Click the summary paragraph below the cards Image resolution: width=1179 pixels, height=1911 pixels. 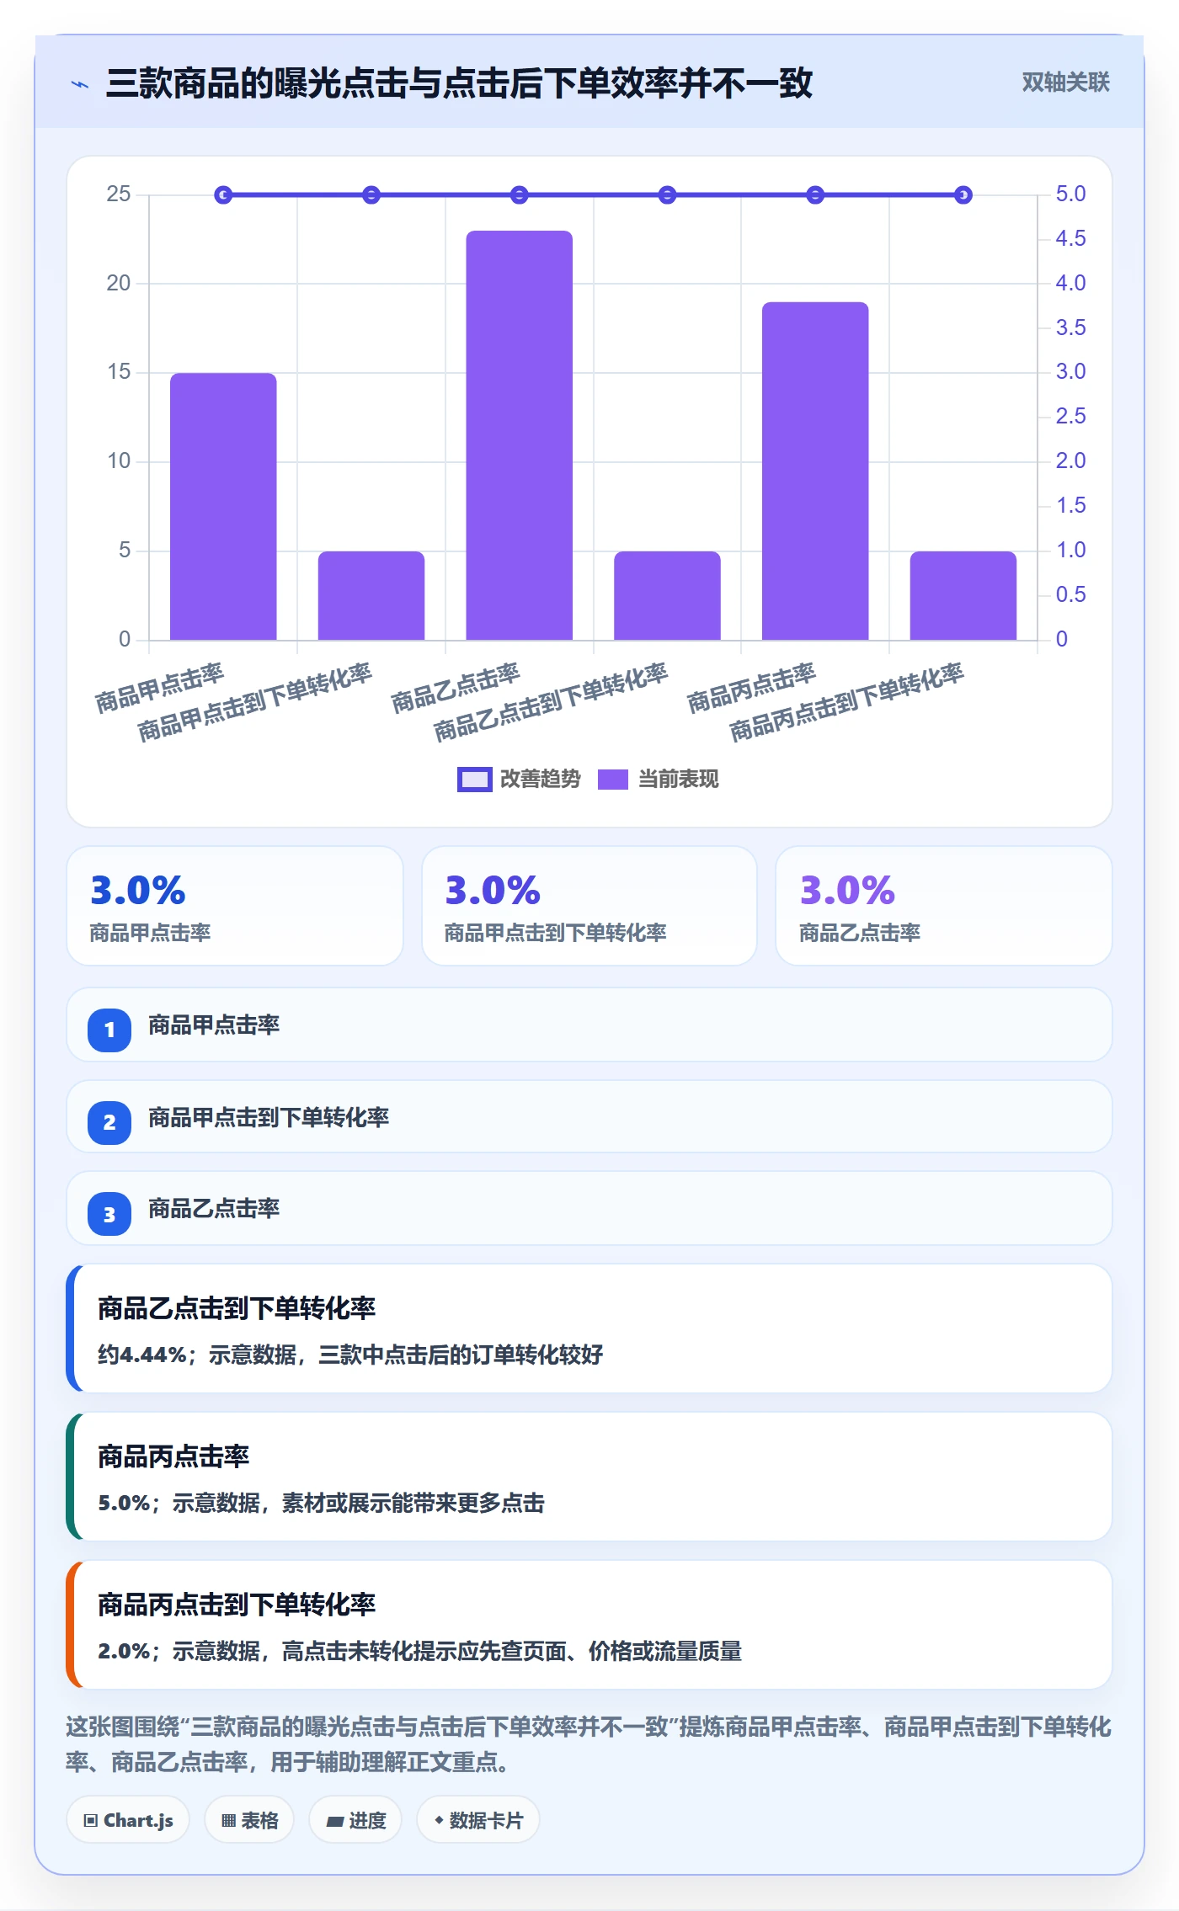[x=589, y=1744]
